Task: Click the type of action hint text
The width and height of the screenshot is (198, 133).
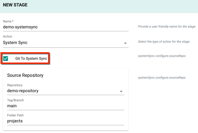Action: 164,42
